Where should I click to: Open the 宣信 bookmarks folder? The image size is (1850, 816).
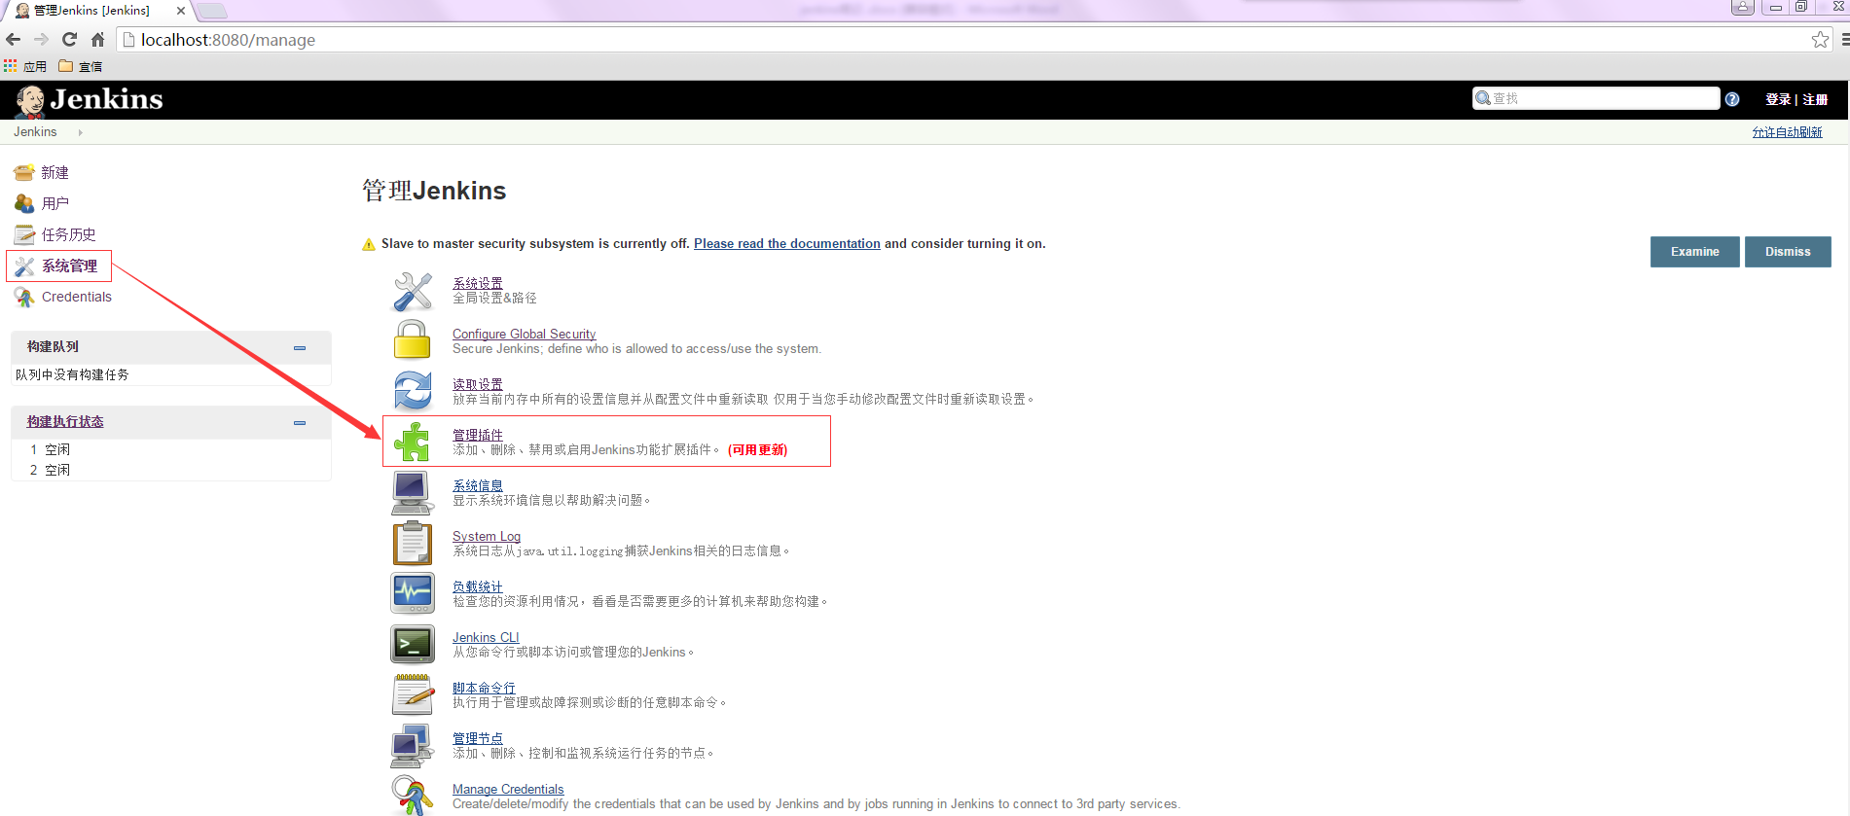tap(81, 66)
